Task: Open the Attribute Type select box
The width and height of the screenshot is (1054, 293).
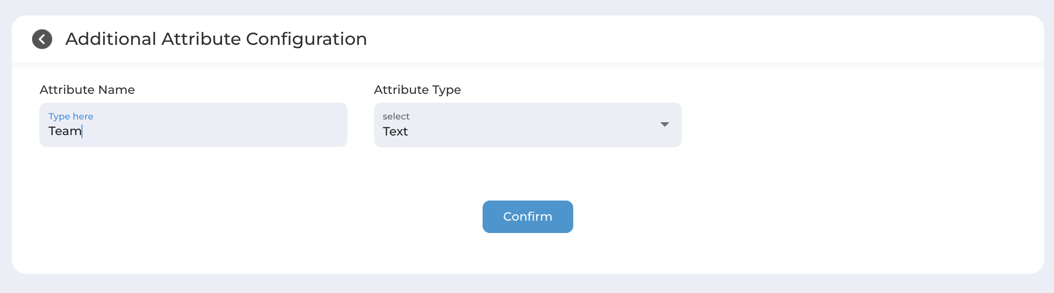Action: click(x=527, y=125)
